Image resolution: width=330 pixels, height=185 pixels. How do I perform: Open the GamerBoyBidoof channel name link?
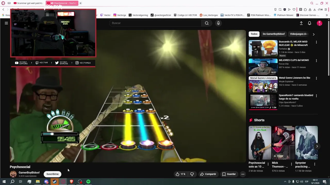(x=29, y=173)
